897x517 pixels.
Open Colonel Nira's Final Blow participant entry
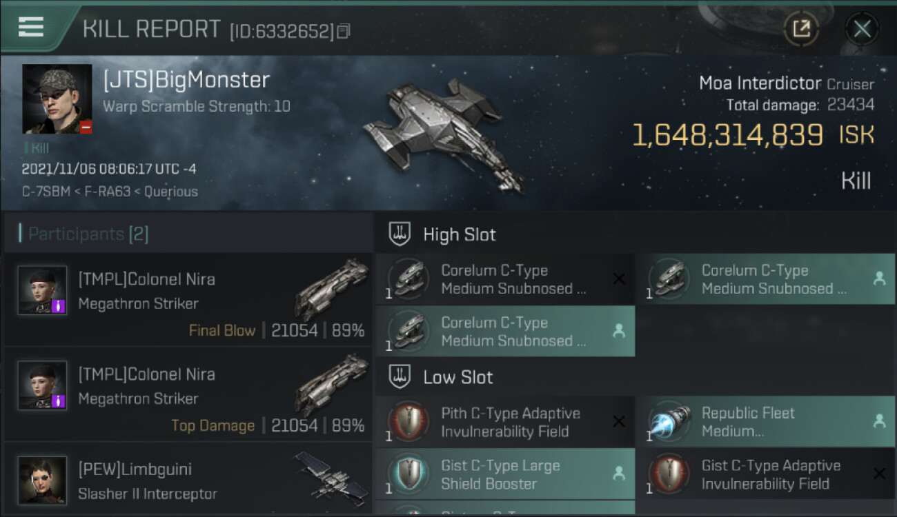coord(188,299)
